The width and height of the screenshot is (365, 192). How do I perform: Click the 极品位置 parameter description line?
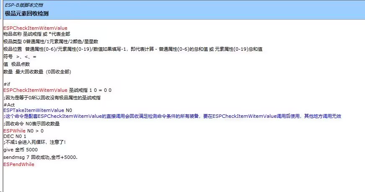click(132, 49)
